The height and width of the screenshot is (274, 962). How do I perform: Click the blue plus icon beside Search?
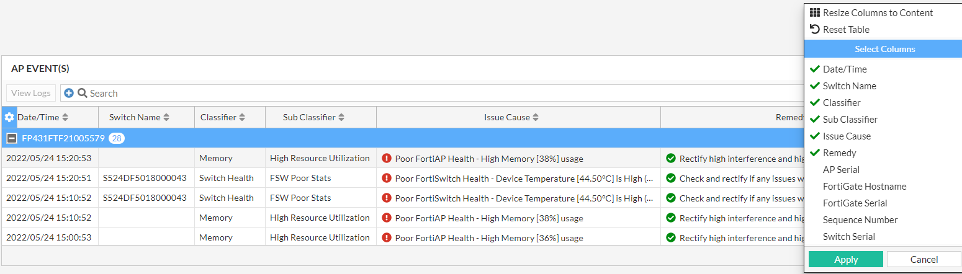click(x=69, y=93)
